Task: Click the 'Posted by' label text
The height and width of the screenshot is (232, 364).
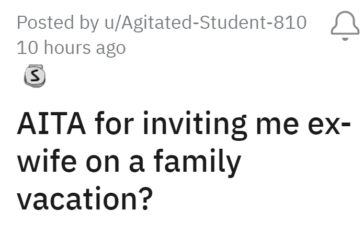Action: coord(50,23)
